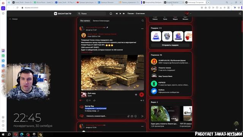The image size is (243, 137).
Task: Open a new browser tab with plus button
Action: [x=208, y=2]
